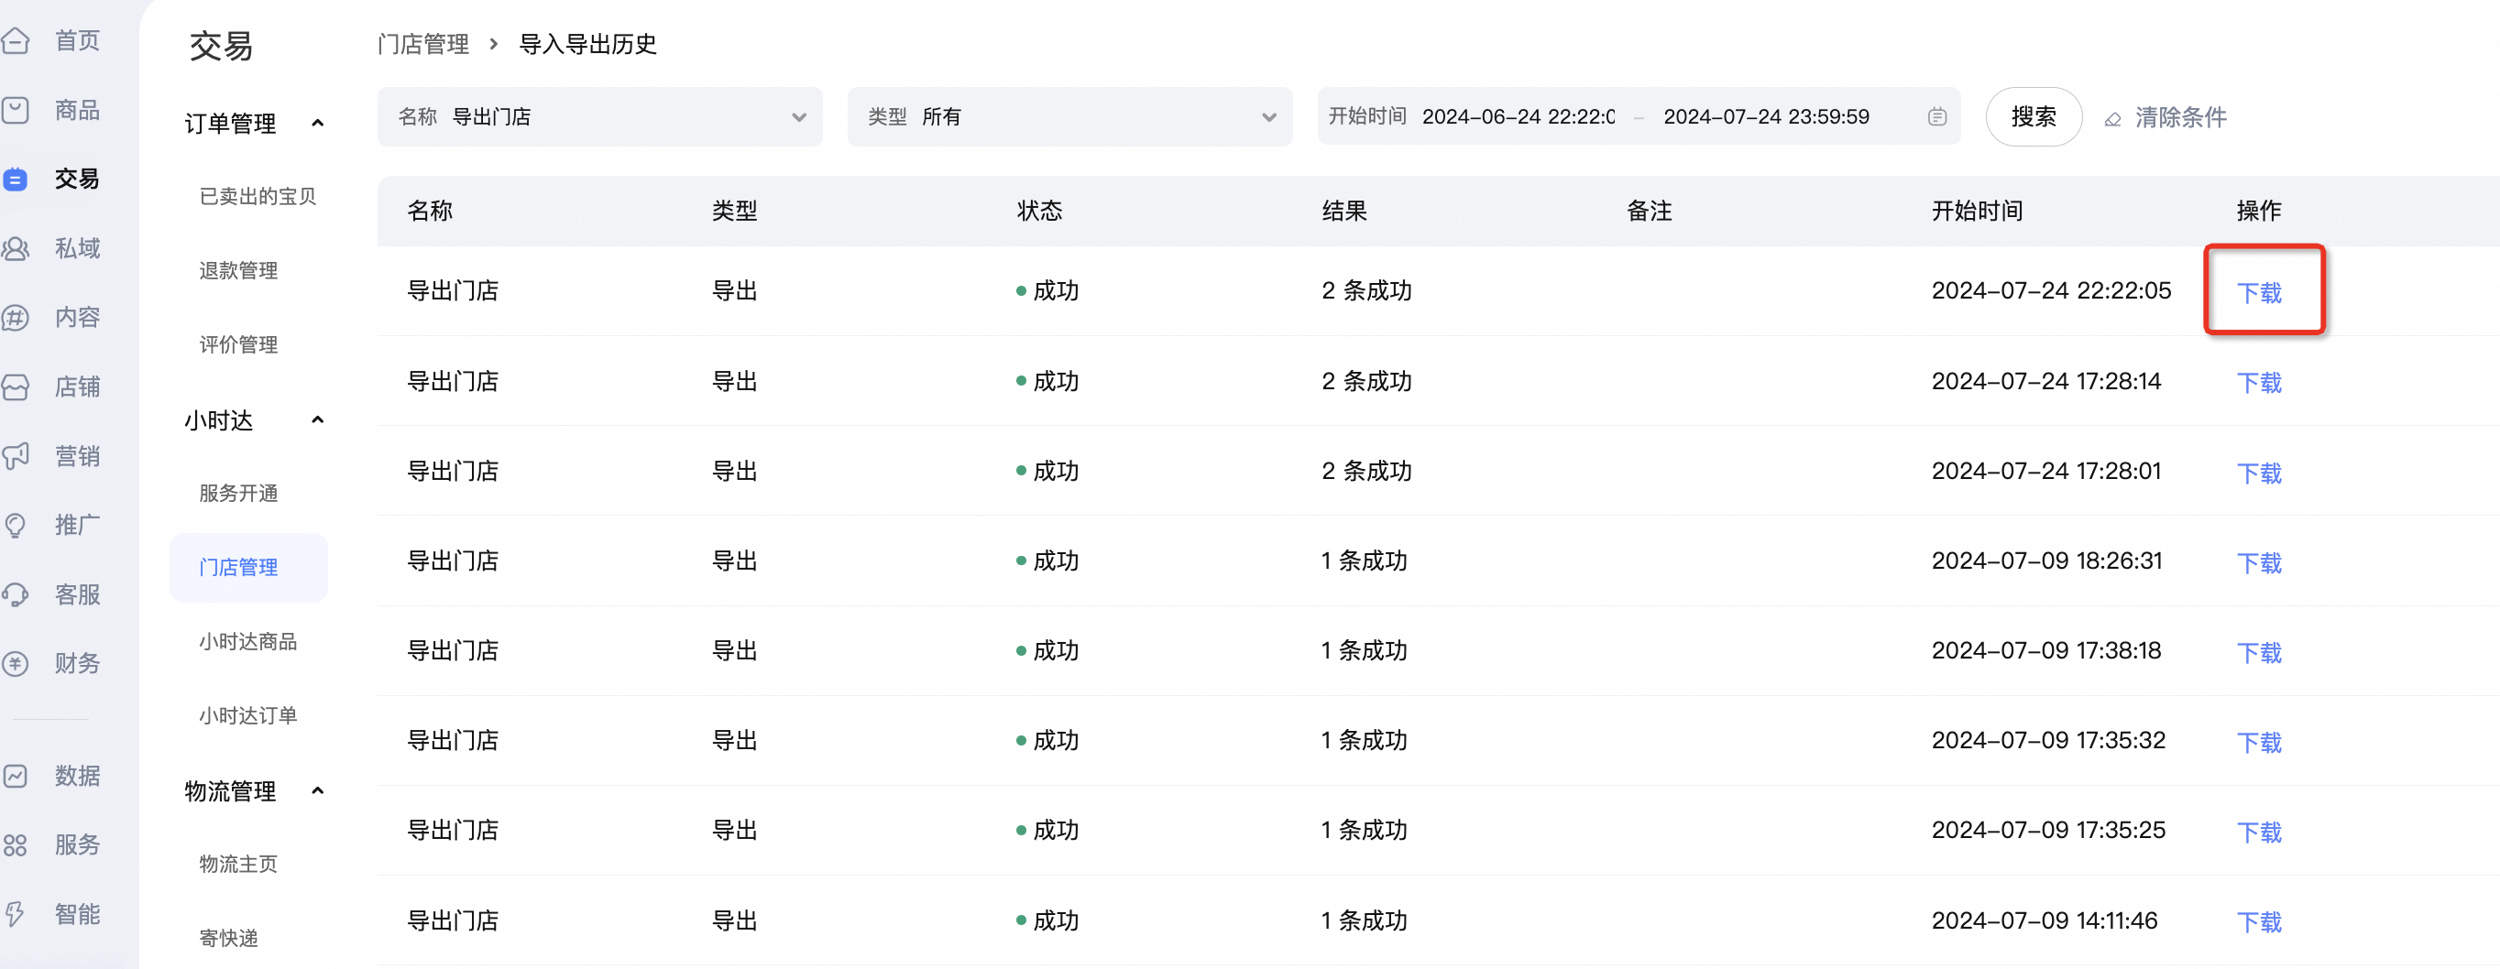Open the 营销 marketing megaphone icon

click(15, 457)
